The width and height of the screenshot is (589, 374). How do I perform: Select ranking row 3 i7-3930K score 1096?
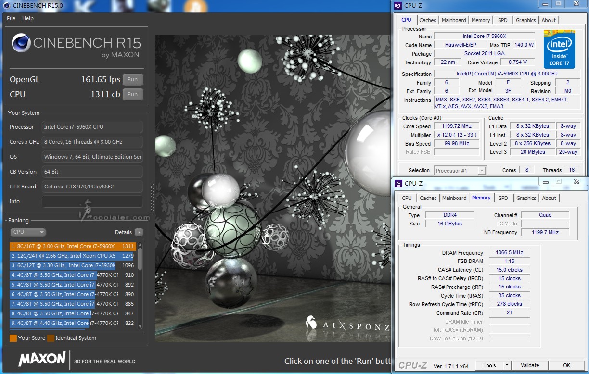(x=73, y=265)
